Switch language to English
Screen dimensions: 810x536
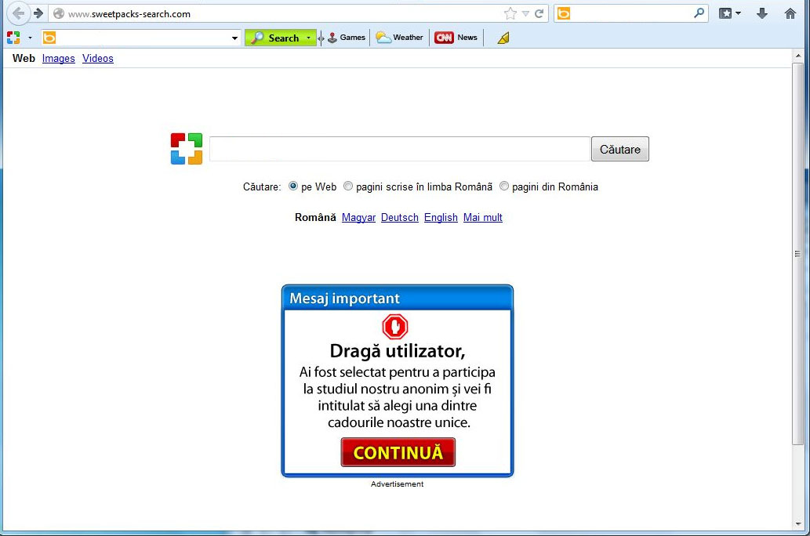[x=441, y=217]
